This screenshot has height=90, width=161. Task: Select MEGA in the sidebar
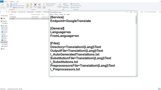pyautogui.click(x=3, y=18)
